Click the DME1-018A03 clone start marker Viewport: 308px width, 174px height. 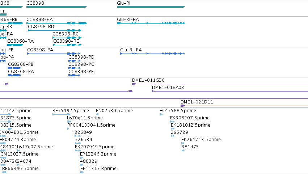pyautogui.click(x=153, y=91)
